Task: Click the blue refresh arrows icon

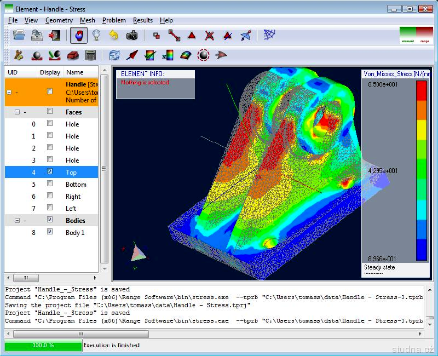Action: click(x=114, y=55)
